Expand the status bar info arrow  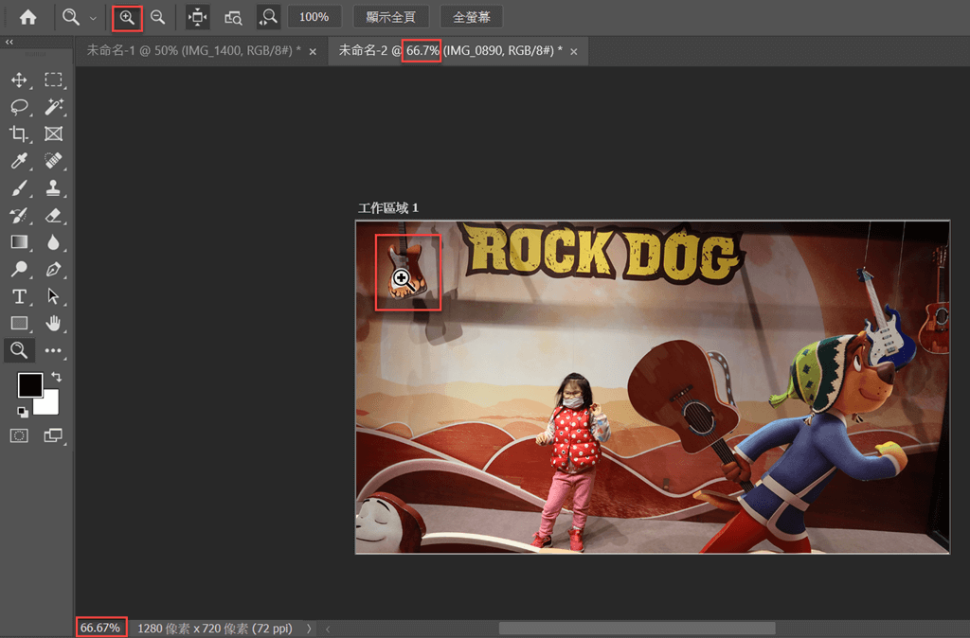tap(309, 629)
